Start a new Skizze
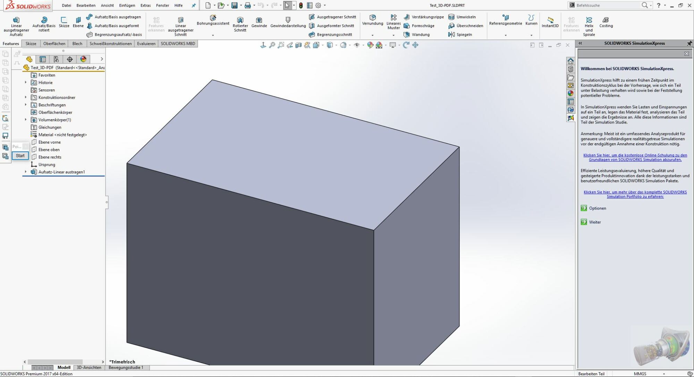Image resolution: width=694 pixels, height=377 pixels. point(64,22)
